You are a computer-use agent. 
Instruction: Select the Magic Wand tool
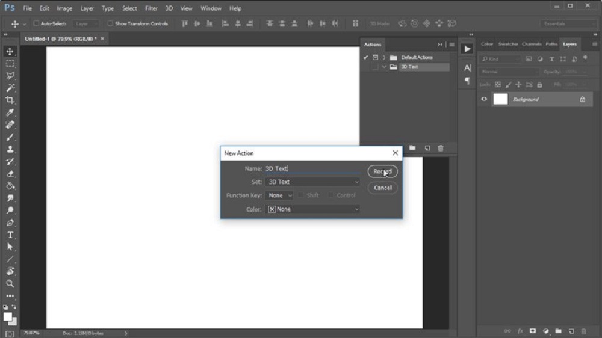tap(10, 88)
